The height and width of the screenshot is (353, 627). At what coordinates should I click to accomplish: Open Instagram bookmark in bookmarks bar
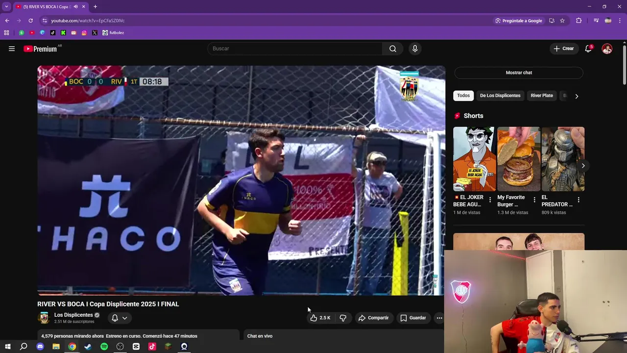[84, 33]
